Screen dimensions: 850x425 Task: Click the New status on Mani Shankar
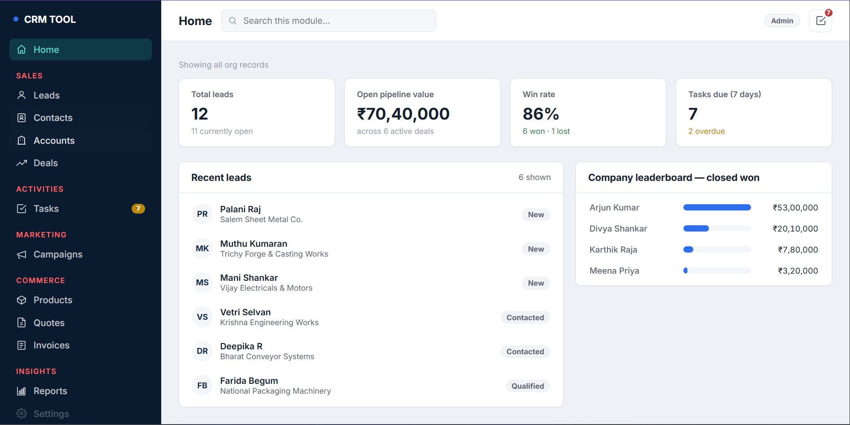536,283
